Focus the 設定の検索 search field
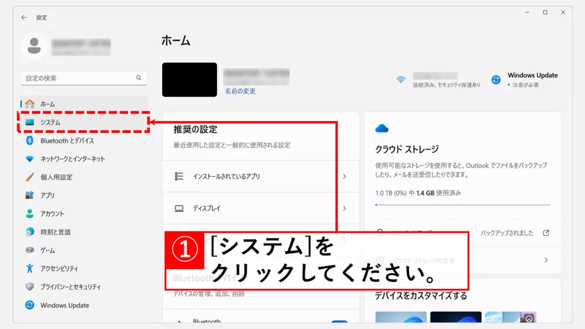The width and height of the screenshot is (585, 329). [x=84, y=78]
